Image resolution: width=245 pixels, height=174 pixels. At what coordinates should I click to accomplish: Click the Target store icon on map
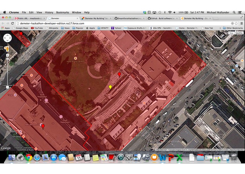pos(15,95)
